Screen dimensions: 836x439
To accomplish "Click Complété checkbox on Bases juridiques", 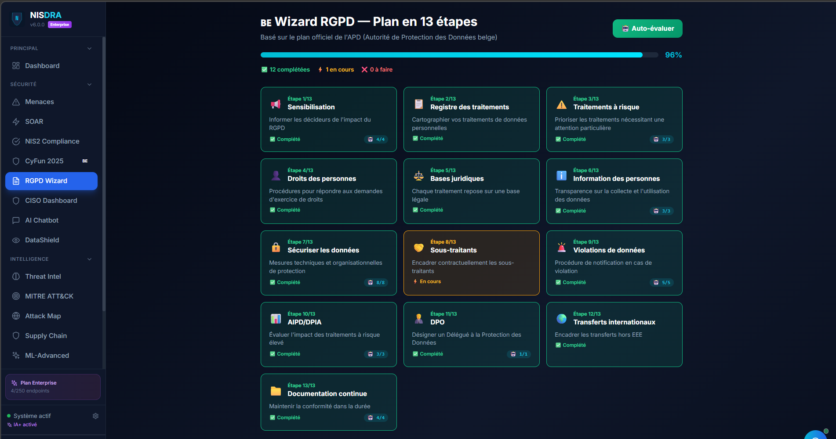I will click(415, 210).
